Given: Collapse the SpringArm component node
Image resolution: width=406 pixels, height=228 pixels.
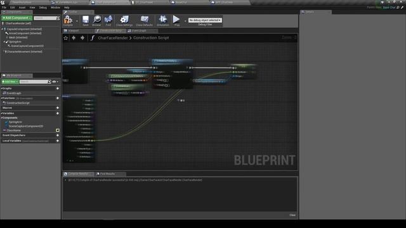Looking at the screenshot, I should click(4, 42).
